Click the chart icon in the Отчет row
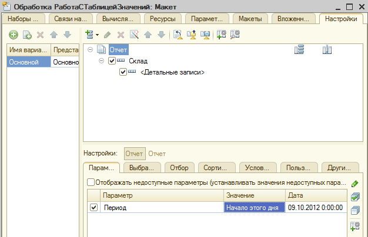The image size is (368, 237). 327,50
